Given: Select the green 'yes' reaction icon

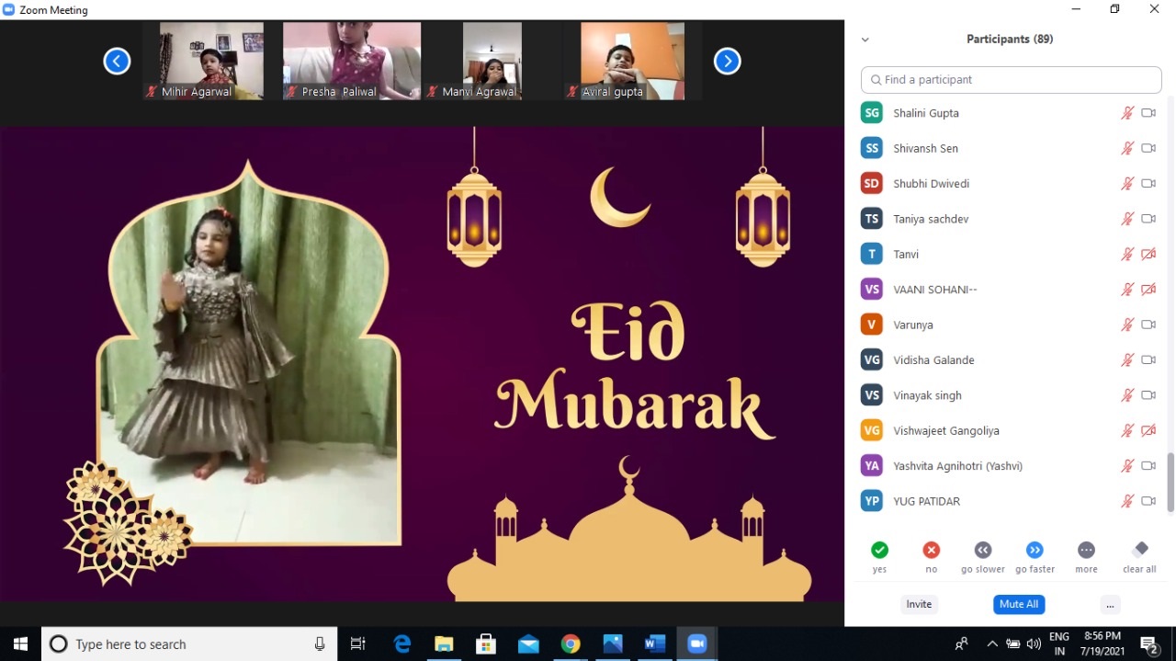Looking at the screenshot, I should [879, 550].
